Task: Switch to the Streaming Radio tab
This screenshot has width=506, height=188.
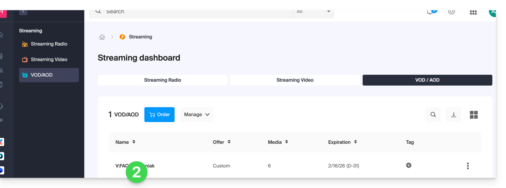Action: coord(162,80)
